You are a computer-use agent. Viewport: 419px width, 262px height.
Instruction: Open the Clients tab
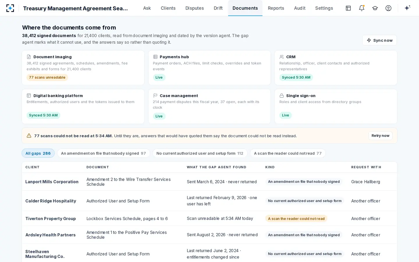point(168,8)
